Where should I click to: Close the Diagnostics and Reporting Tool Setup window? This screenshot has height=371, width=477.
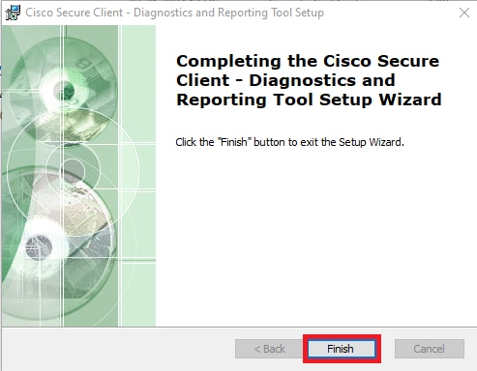pos(464,13)
